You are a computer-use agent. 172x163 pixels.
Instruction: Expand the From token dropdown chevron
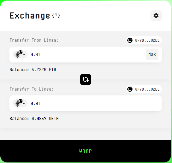pyautogui.click(x=24, y=55)
